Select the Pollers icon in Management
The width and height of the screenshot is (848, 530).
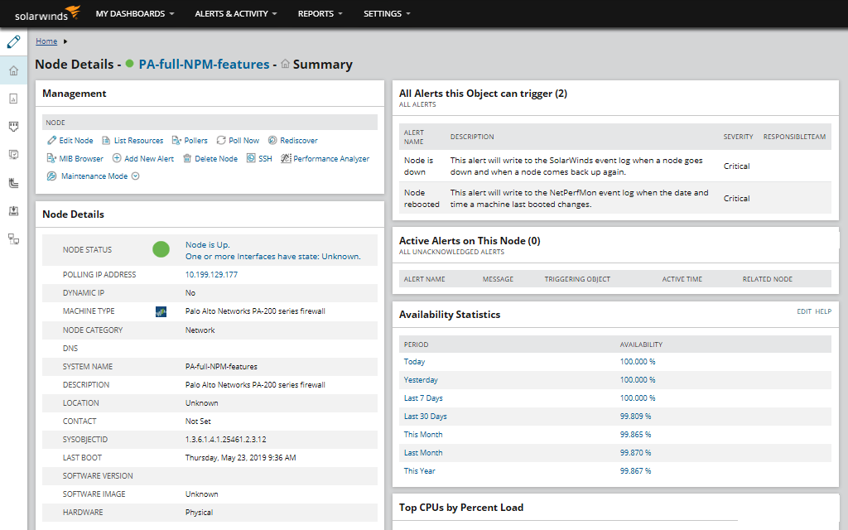[174, 140]
